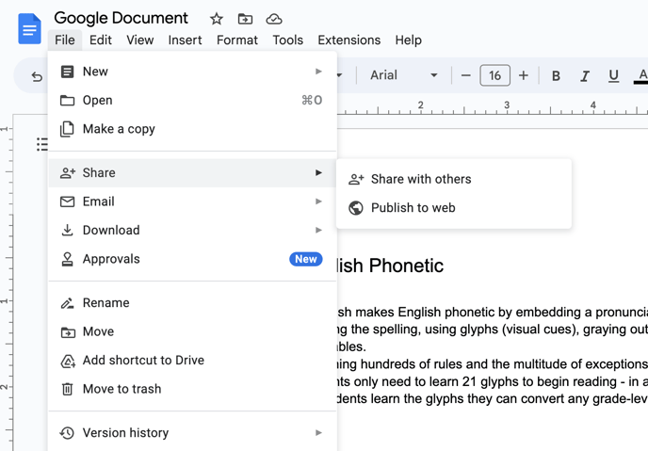The image size is (648, 451).
Task: Click the undo arrow in the toolbar
Action: point(37,76)
